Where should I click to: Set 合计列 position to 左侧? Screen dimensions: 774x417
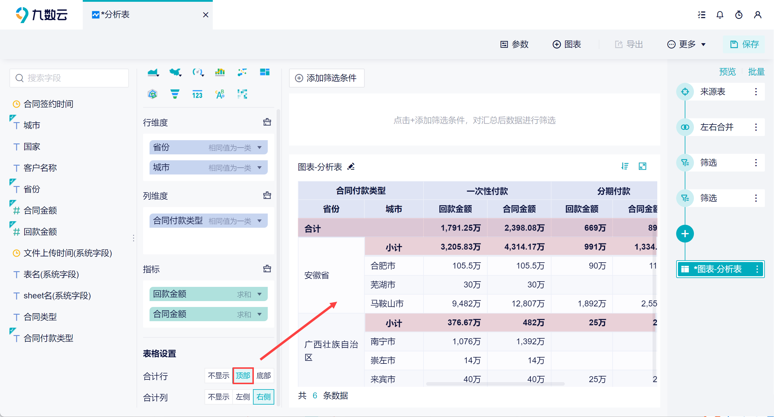point(242,397)
